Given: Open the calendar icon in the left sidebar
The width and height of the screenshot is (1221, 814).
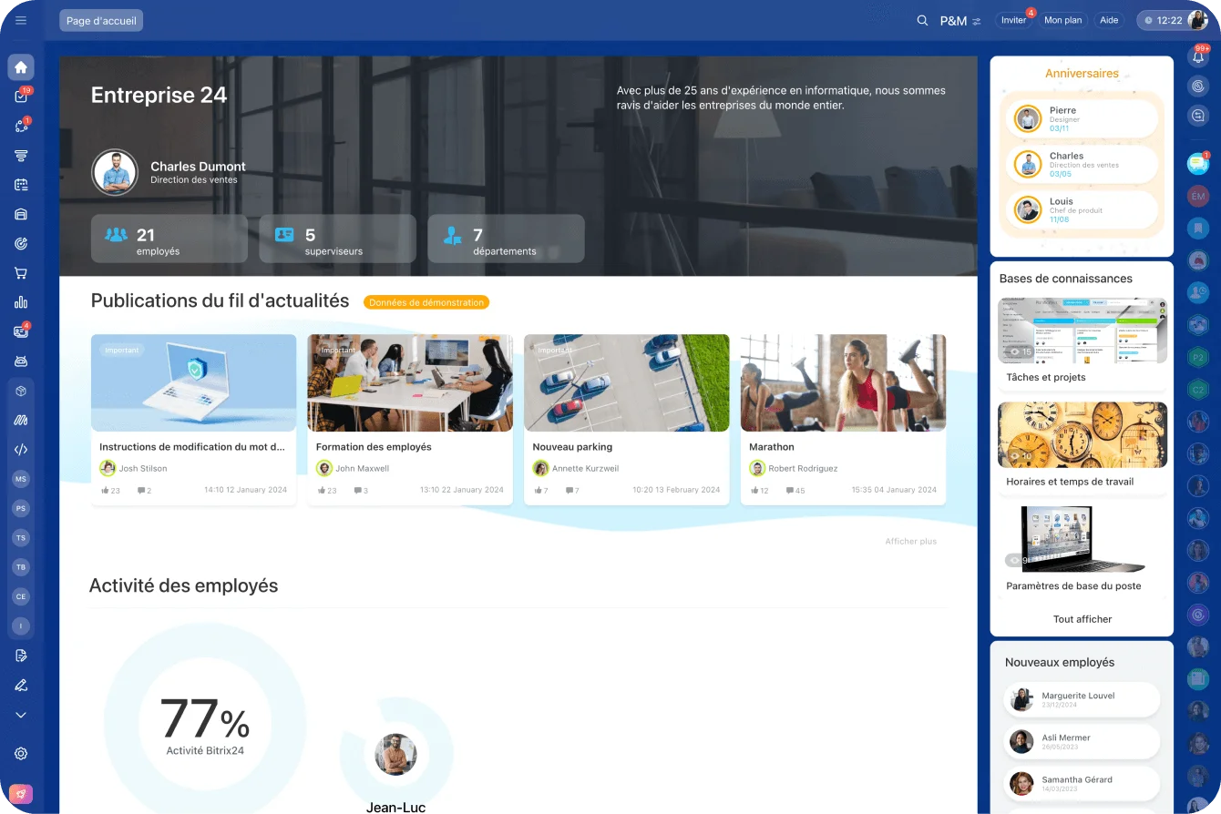Looking at the screenshot, I should [x=21, y=185].
